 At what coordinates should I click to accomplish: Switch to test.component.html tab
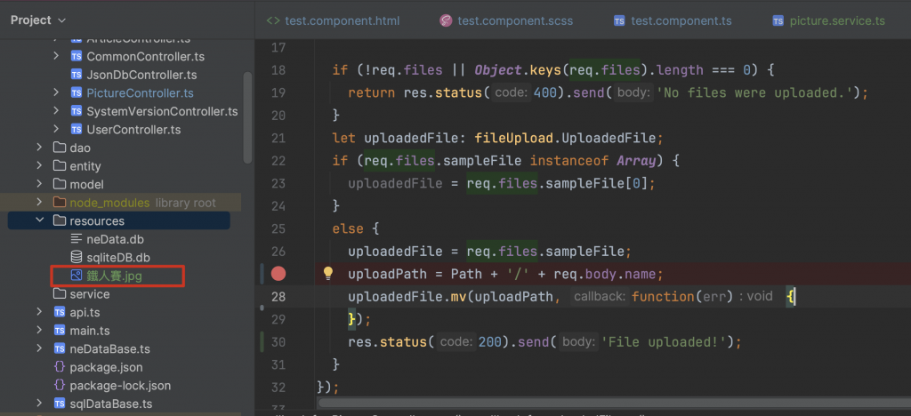(333, 20)
